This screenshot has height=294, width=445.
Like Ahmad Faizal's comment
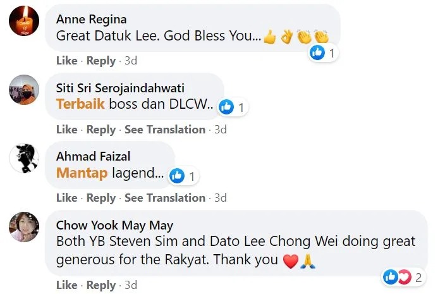(x=67, y=197)
